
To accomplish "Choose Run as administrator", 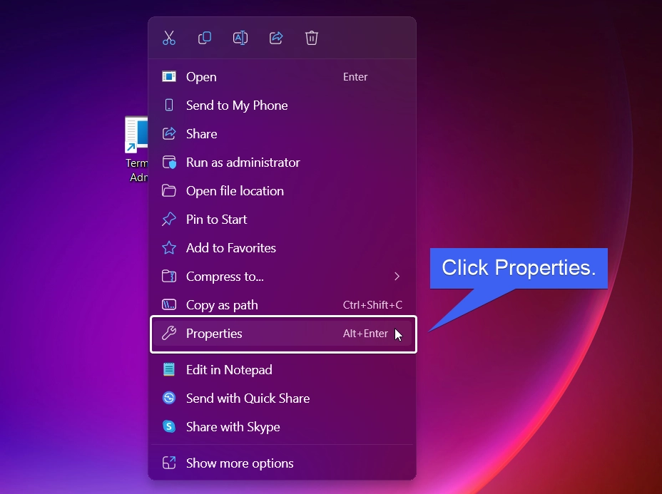I will [x=282, y=163].
